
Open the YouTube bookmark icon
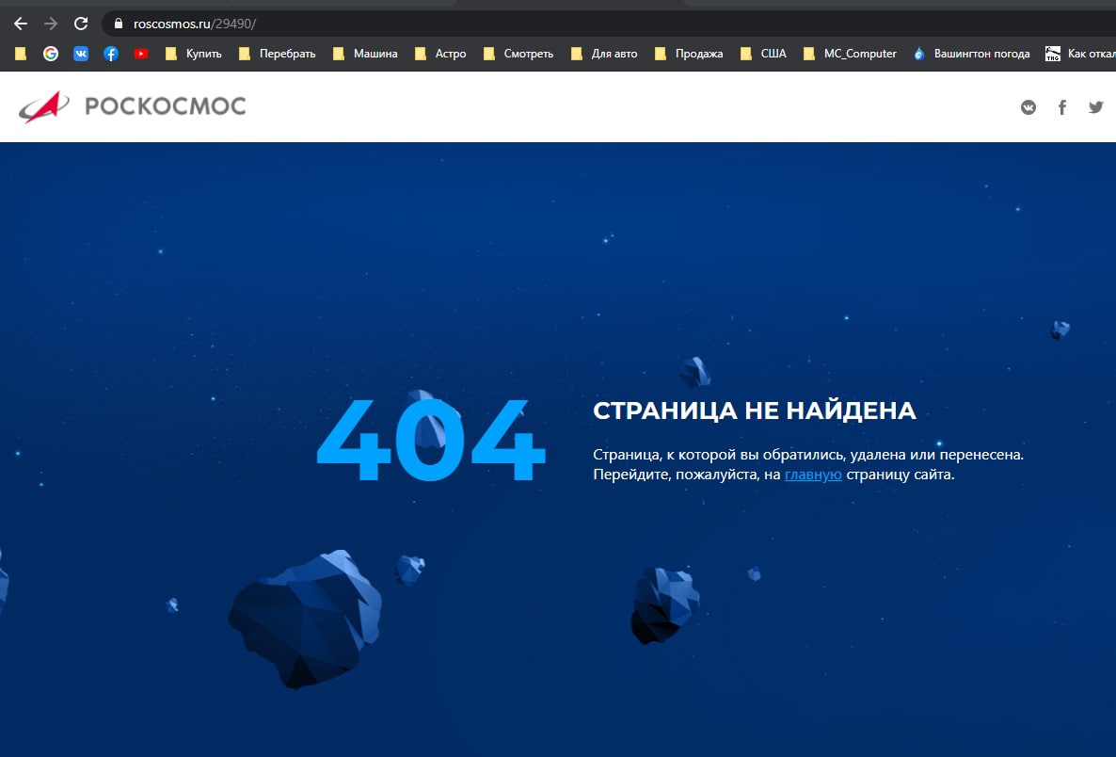coord(141,54)
